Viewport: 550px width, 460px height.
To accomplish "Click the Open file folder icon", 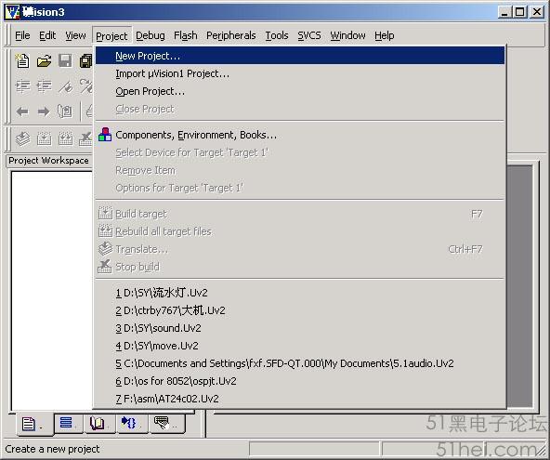I will pos(45,60).
